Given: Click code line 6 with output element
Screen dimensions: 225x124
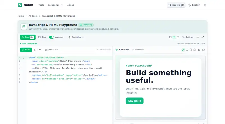Looking at the screenshot, I should point(64,79).
